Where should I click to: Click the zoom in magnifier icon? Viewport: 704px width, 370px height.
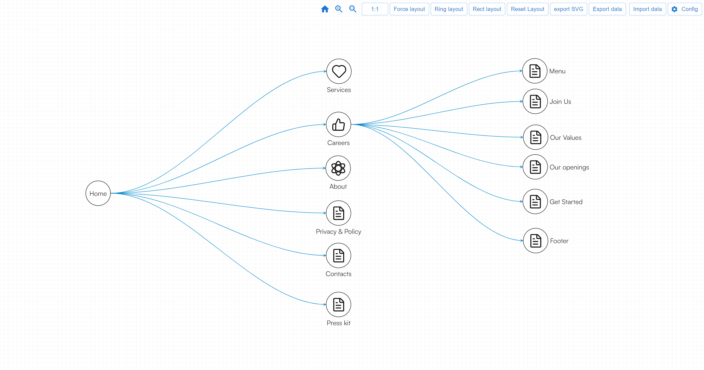(x=339, y=9)
